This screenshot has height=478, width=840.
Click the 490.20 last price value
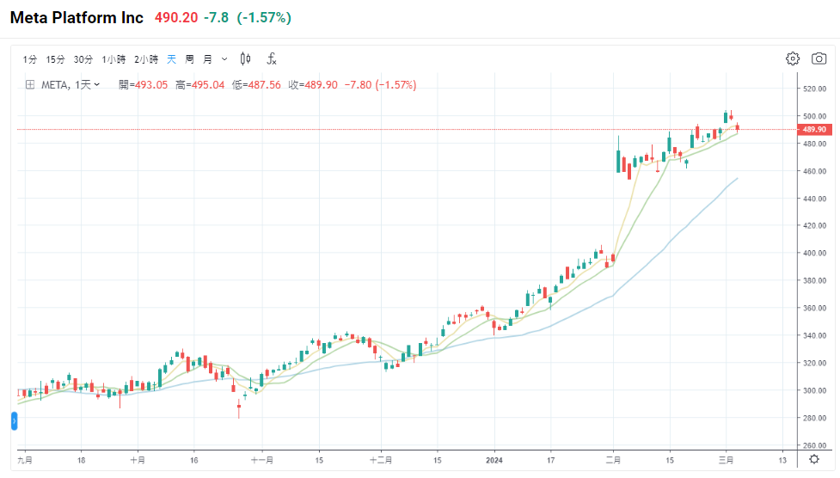point(176,18)
